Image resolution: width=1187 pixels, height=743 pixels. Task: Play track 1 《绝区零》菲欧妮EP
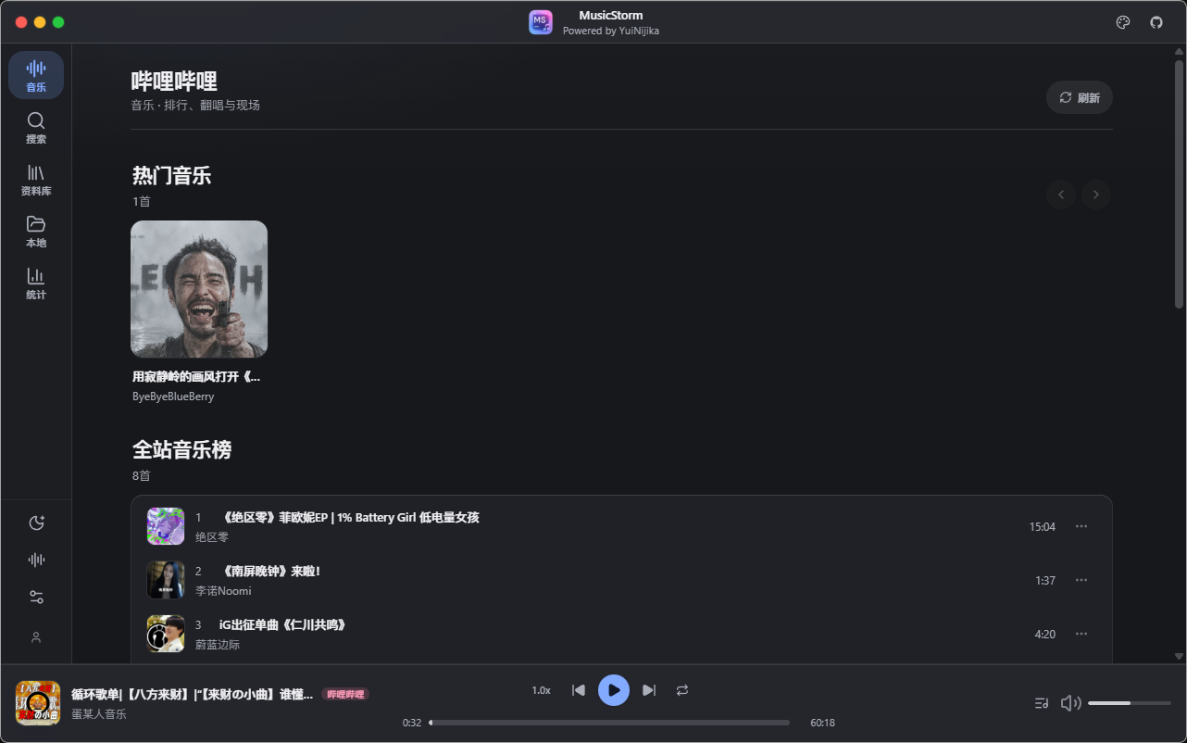[x=621, y=526]
